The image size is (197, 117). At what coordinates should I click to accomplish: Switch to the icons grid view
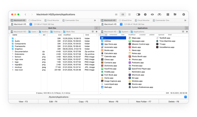click(x=129, y=14)
